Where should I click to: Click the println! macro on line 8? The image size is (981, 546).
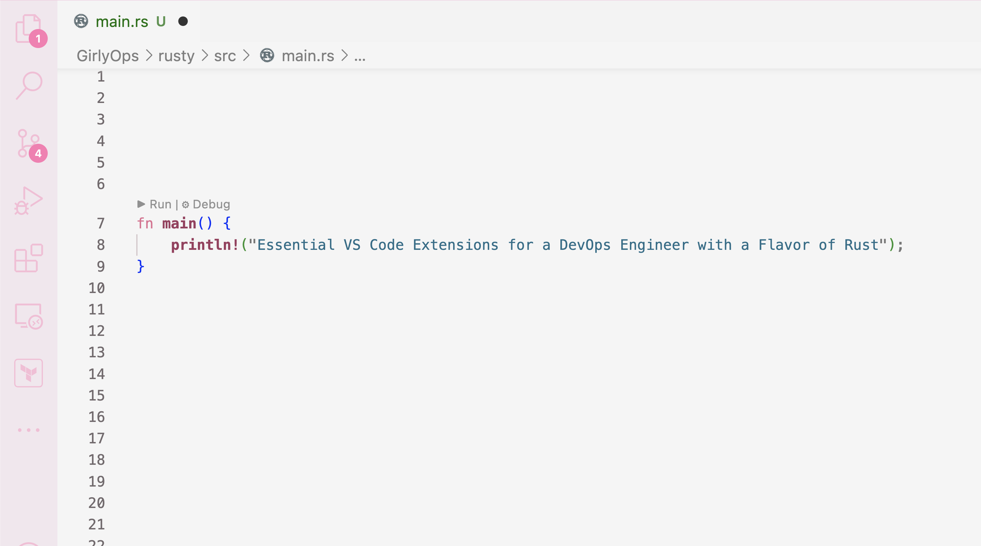204,245
